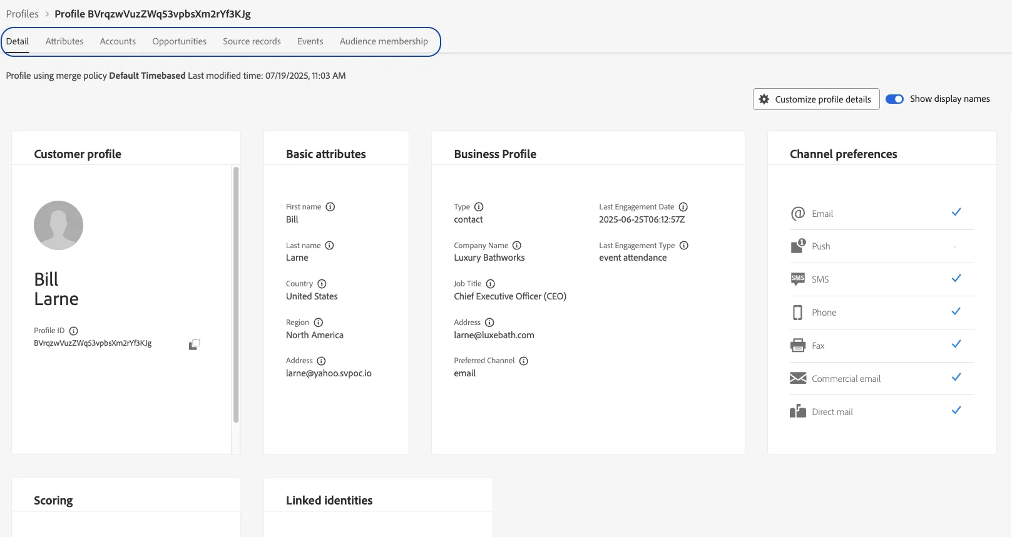Copy the Profile ID to clipboard
1012x537 pixels.
coord(195,344)
